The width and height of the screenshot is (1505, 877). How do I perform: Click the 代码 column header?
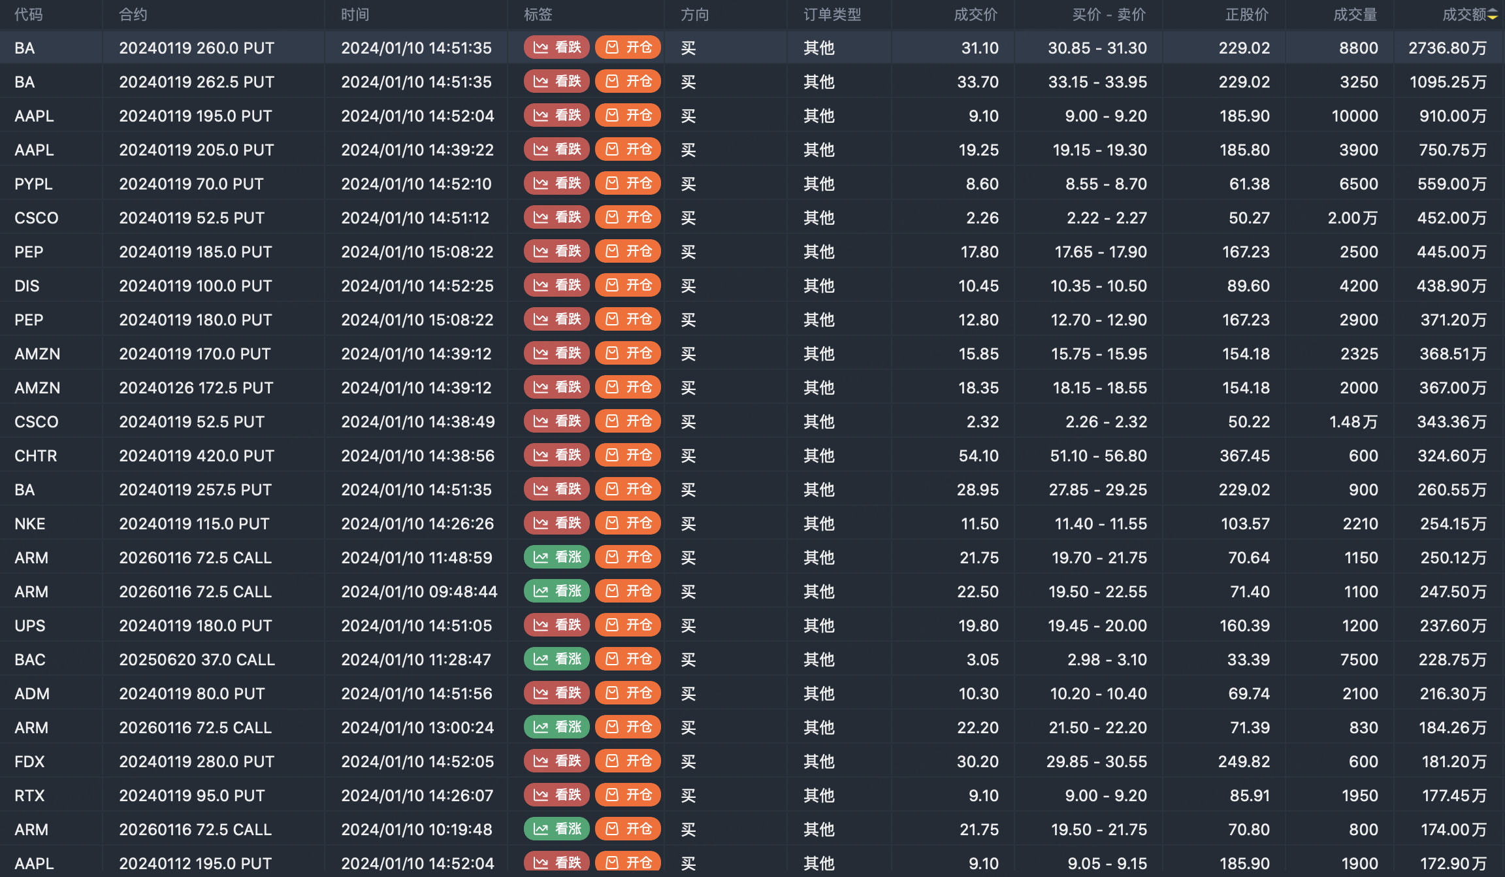pyautogui.click(x=29, y=14)
